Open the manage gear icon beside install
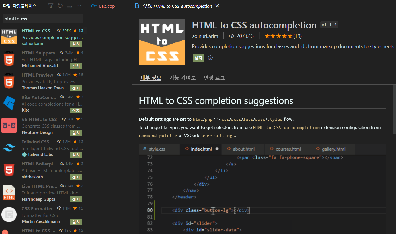 click(x=210, y=58)
